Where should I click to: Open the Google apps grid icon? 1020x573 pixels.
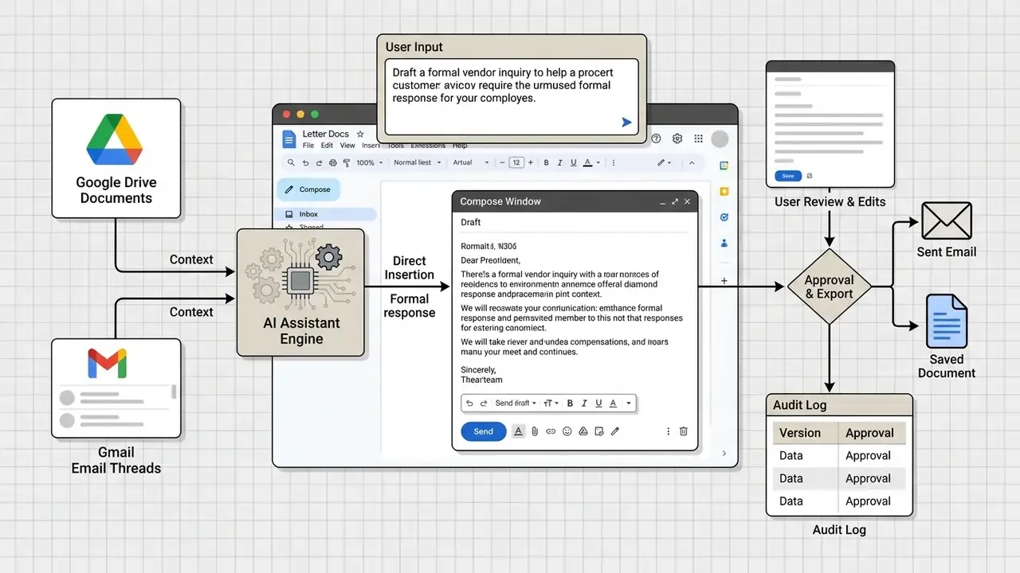coord(699,138)
